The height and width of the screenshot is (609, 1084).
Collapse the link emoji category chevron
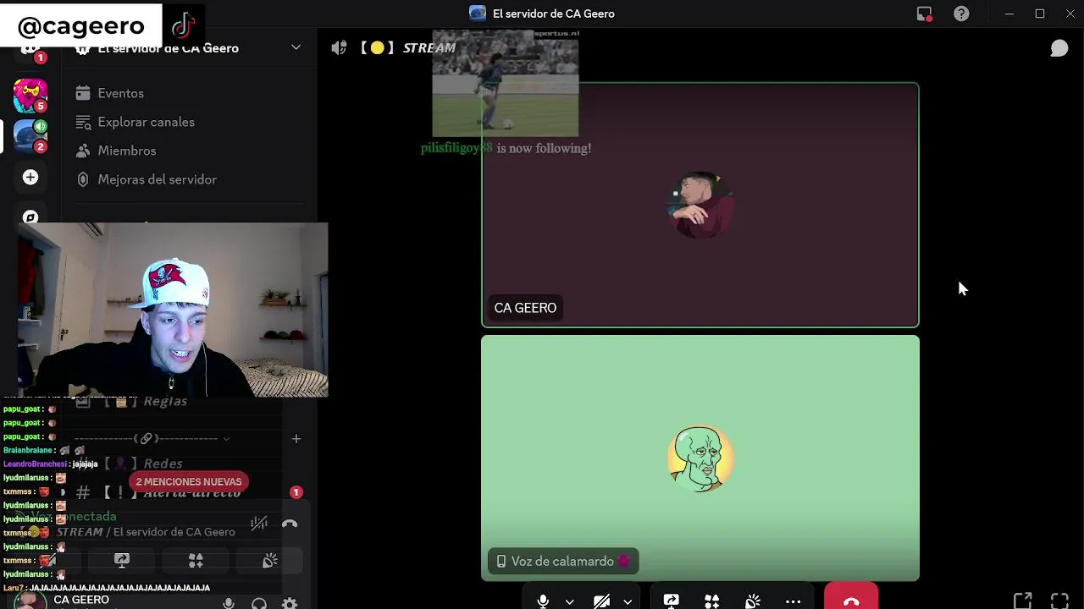(226, 439)
